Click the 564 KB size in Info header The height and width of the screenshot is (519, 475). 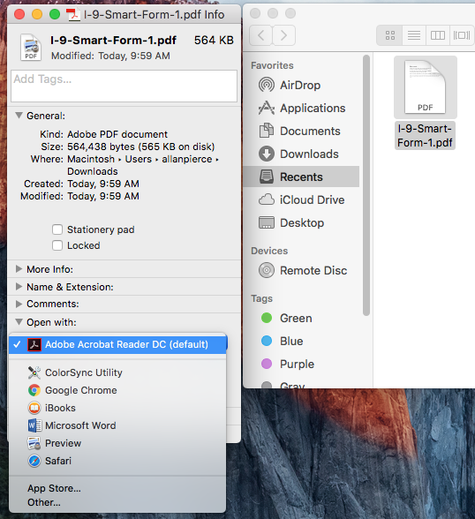(214, 40)
